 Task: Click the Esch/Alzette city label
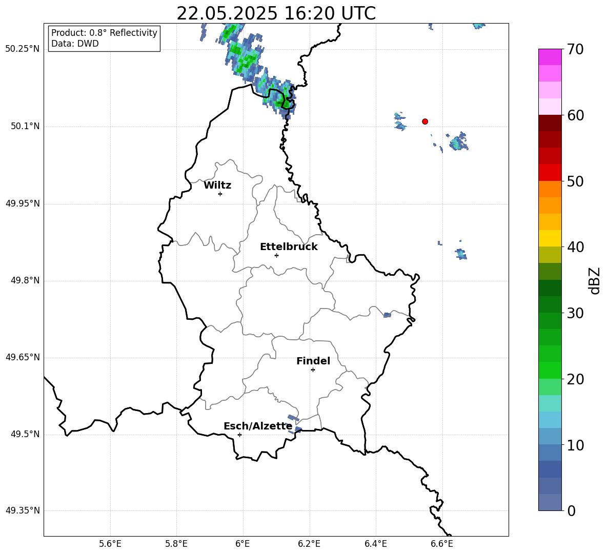tap(258, 426)
